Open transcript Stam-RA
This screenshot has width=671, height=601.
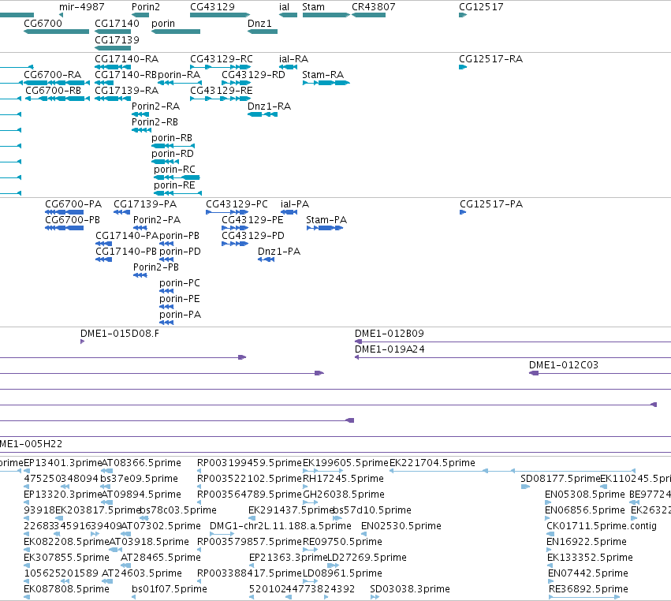tap(322, 74)
